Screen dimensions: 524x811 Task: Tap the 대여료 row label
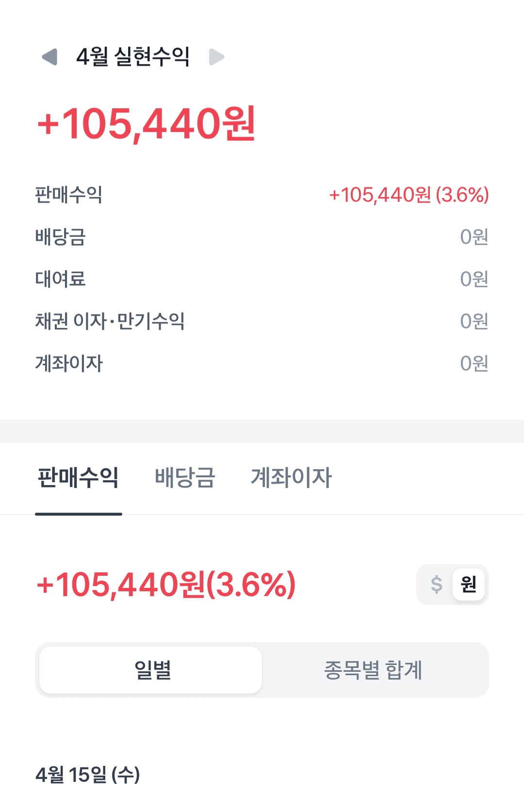point(60,279)
